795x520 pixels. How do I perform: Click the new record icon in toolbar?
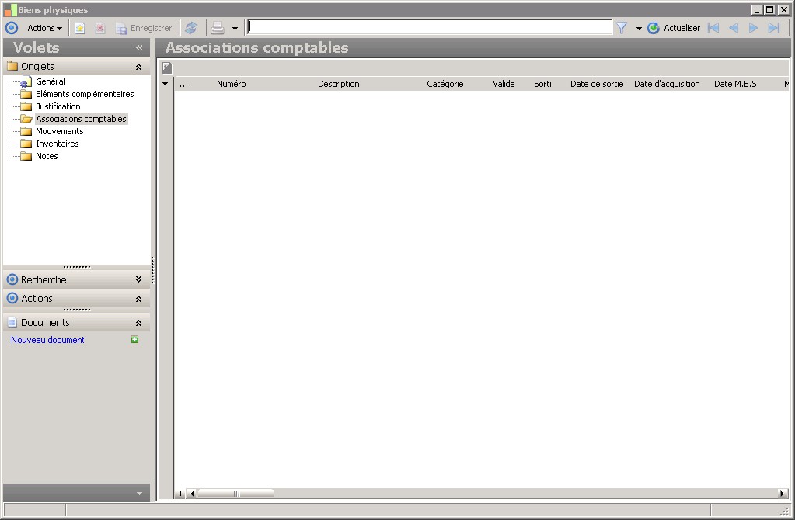(79, 29)
